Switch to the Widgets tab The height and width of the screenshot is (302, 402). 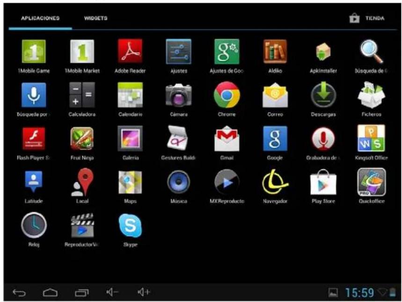96,18
